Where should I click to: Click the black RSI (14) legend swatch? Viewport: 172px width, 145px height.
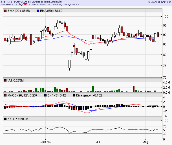coord(5,119)
